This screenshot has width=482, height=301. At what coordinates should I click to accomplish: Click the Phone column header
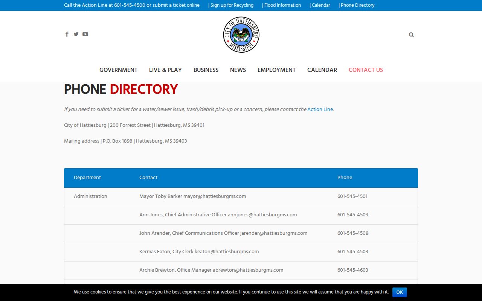tap(345, 178)
